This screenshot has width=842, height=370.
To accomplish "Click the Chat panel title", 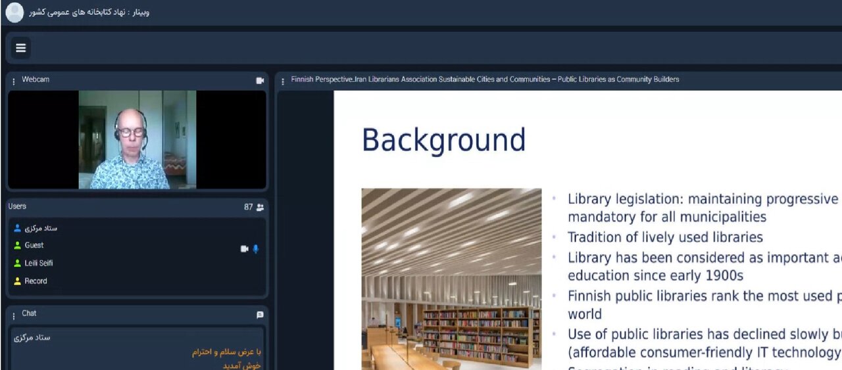I will [x=29, y=313].
